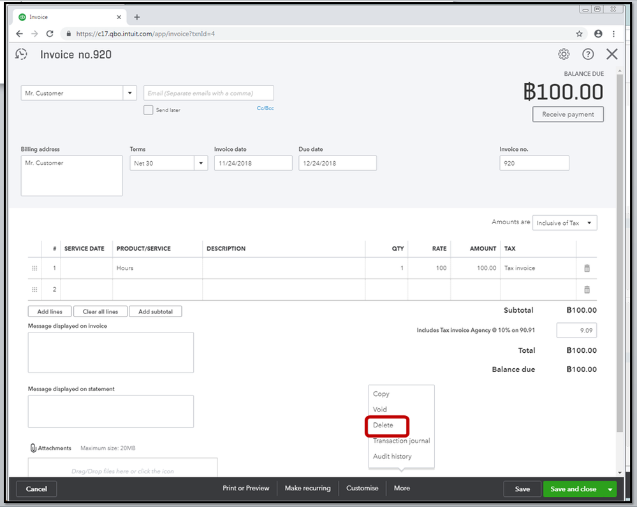
Task: Click Customise in the footer
Action: click(x=362, y=489)
